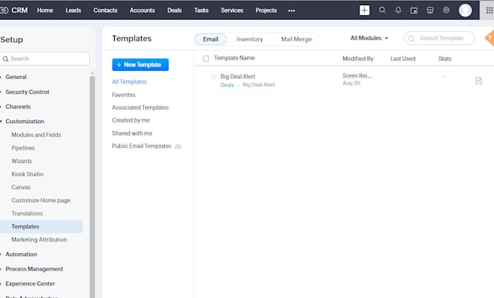Click the Stats column header
Screen dimensions: 494x298
(x=445, y=59)
